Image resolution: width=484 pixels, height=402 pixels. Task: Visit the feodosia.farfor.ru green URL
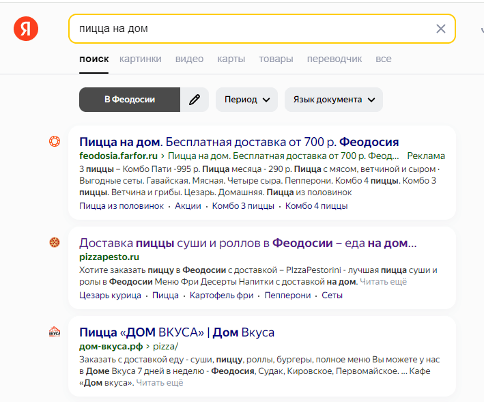(x=119, y=156)
